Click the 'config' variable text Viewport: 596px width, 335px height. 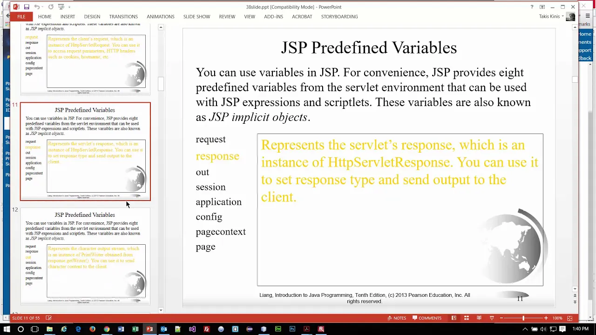pos(209,217)
